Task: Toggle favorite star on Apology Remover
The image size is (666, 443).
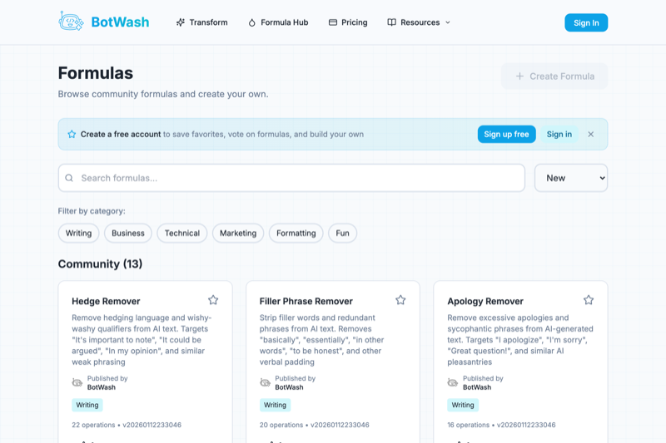Action: (x=589, y=300)
